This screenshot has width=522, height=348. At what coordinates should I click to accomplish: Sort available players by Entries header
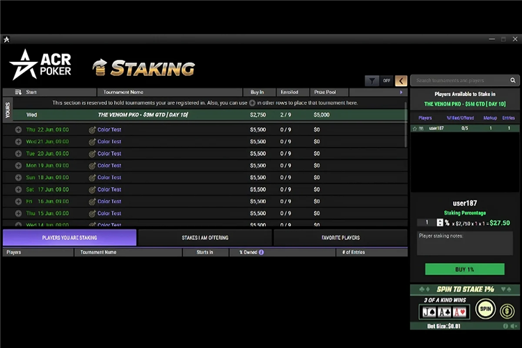pos(508,118)
